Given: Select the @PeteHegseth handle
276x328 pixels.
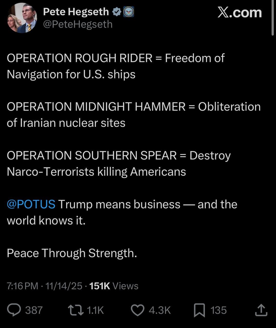Looking at the screenshot, I should click(77, 24).
